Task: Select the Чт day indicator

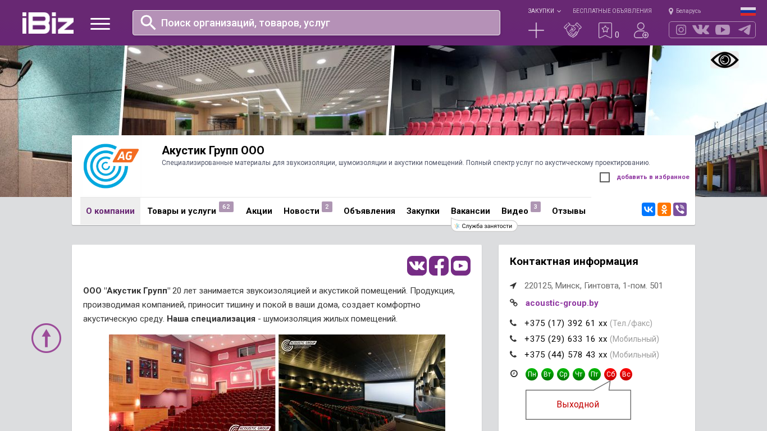Action: pos(579,374)
